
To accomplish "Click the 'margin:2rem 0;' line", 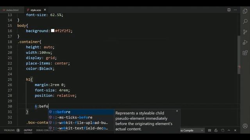I will coord(50,85).
